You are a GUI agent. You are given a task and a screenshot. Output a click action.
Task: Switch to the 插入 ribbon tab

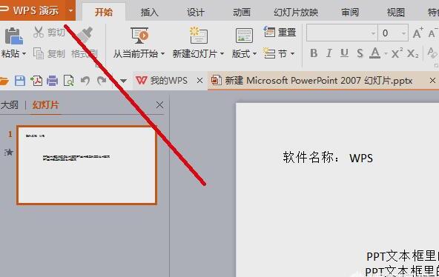(149, 12)
